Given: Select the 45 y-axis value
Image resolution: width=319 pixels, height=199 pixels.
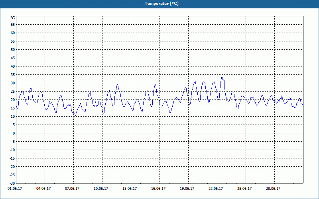Looking at the screenshot, I should [x=13, y=58].
